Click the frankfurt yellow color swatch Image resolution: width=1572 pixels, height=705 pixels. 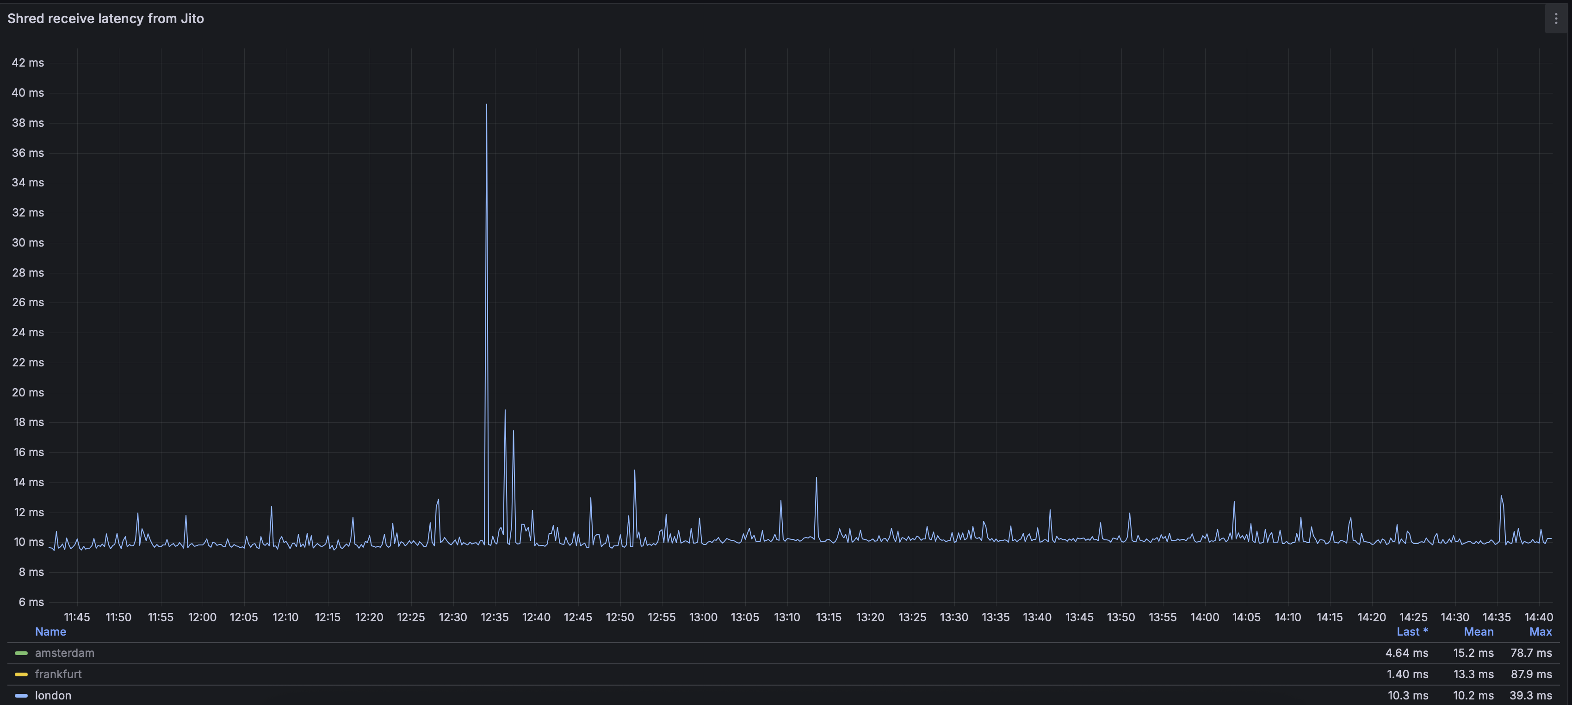(x=21, y=674)
